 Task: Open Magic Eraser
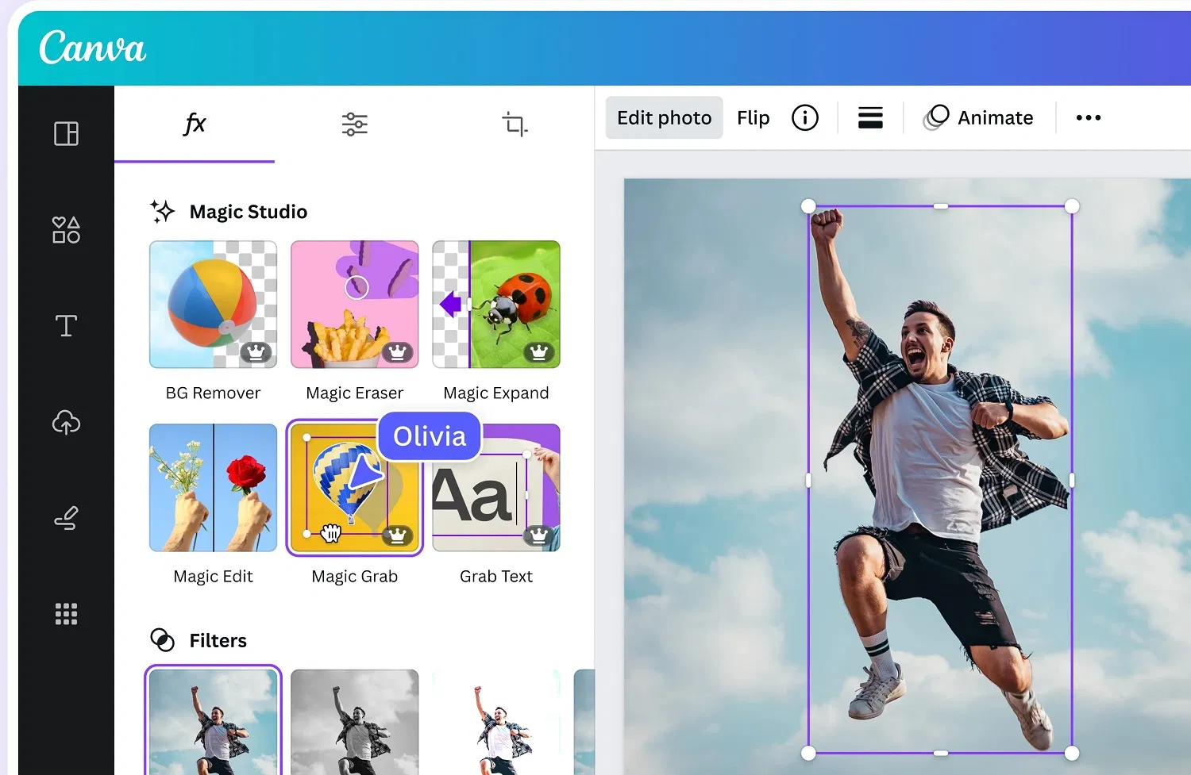pyautogui.click(x=354, y=304)
